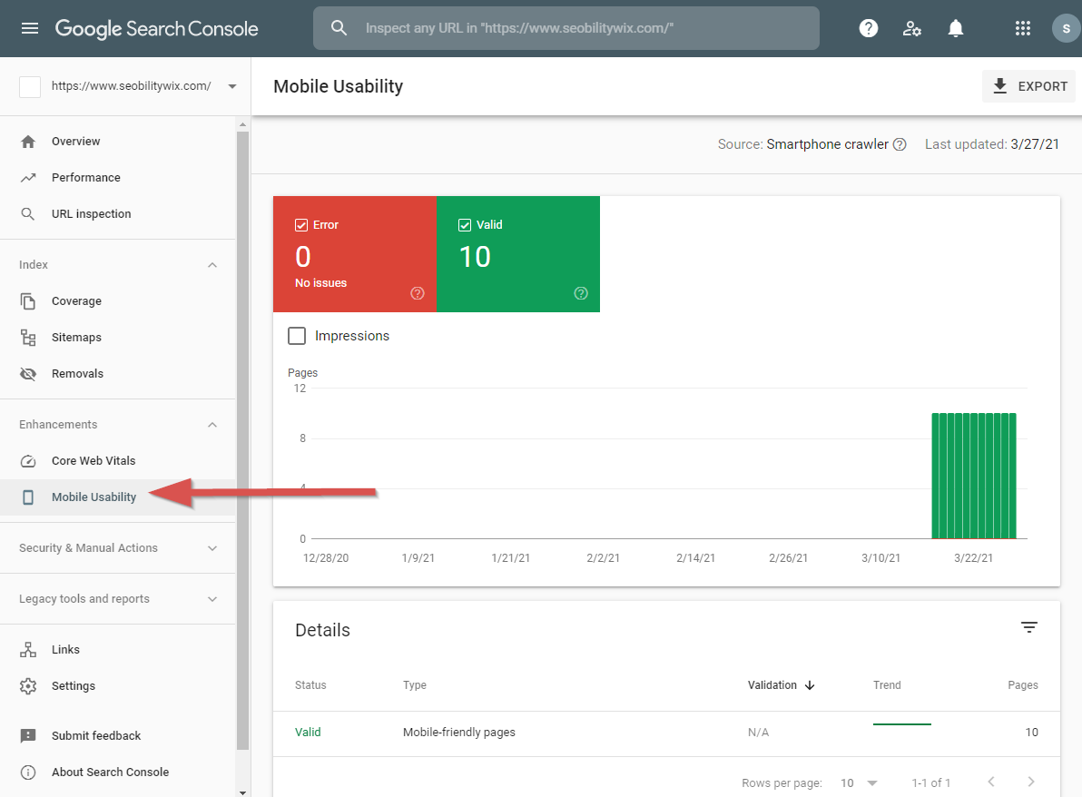This screenshot has width=1082, height=797.
Task: Click the Validation sort arrow
Action: coord(810,685)
